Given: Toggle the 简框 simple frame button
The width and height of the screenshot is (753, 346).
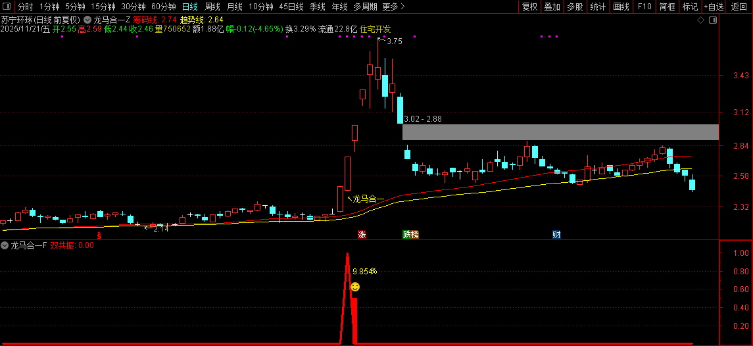Looking at the screenshot, I should pos(667,7).
